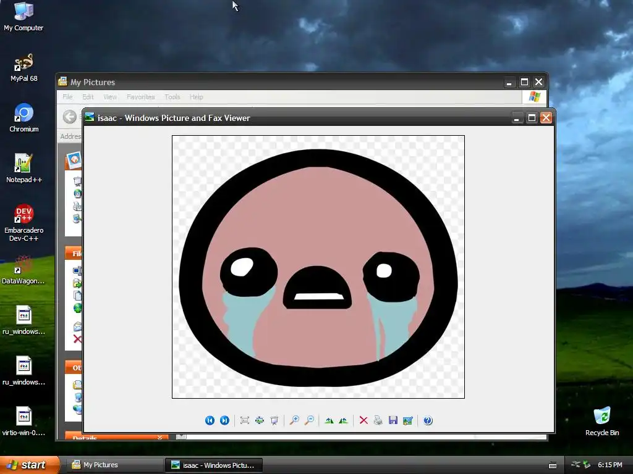Go to previous image in viewer
The image size is (633, 474).
tap(210, 420)
